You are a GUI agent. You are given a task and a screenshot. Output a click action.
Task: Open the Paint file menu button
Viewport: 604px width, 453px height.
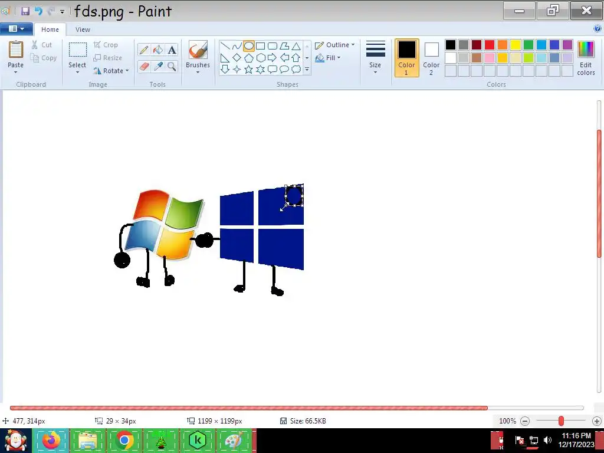(x=16, y=28)
